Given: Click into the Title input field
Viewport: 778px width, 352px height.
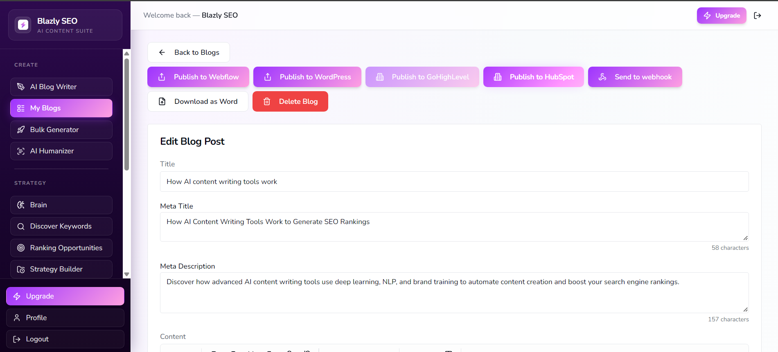Looking at the screenshot, I should pos(454,182).
